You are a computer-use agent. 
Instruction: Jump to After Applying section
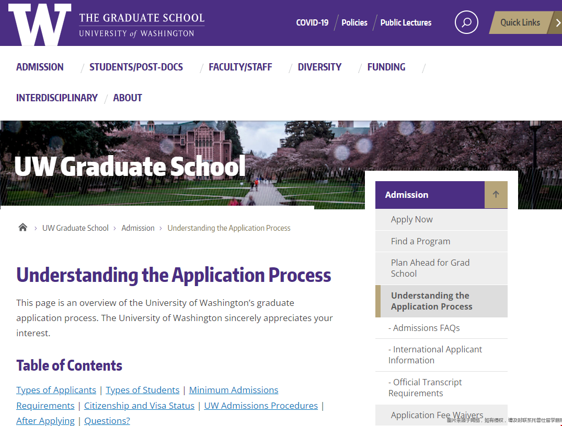45,421
